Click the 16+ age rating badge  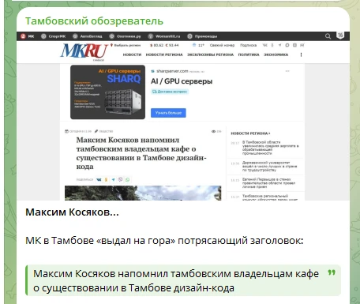point(340,36)
